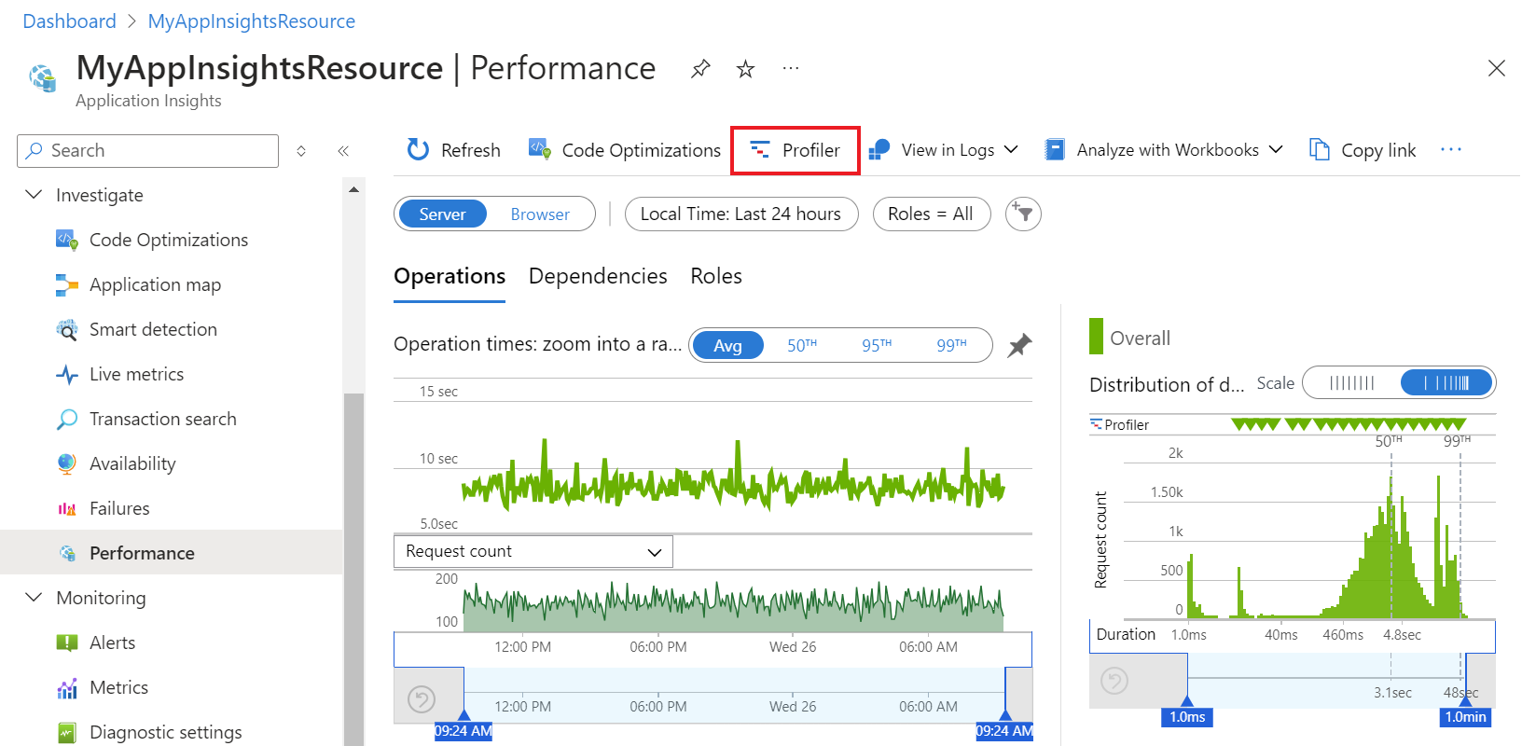Click the Metrics chart icon
This screenshot has width=1522, height=746.
pyautogui.click(x=67, y=687)
